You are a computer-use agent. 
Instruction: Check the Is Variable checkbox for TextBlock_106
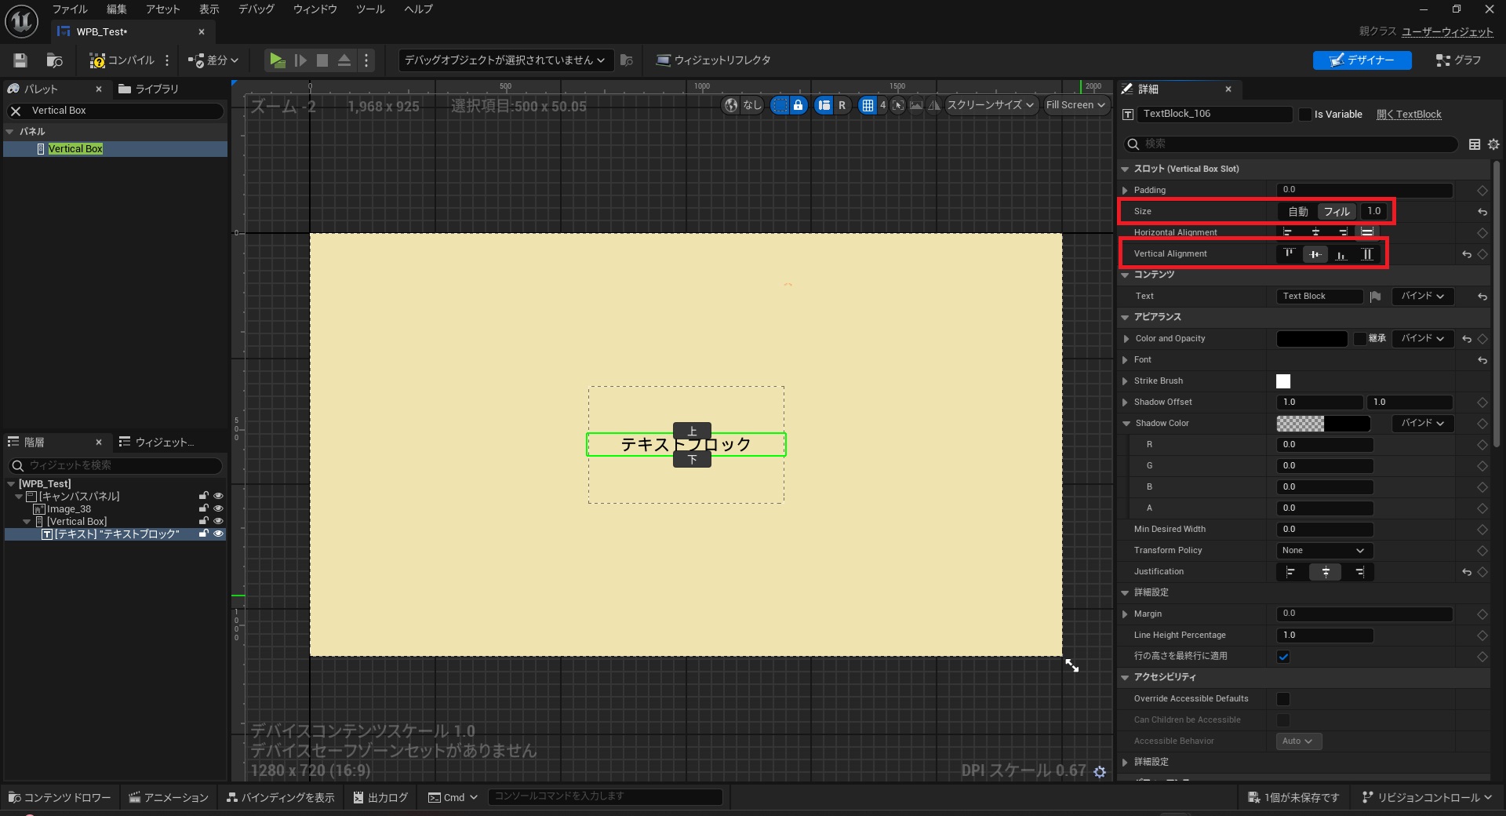tap(1304, 114)
